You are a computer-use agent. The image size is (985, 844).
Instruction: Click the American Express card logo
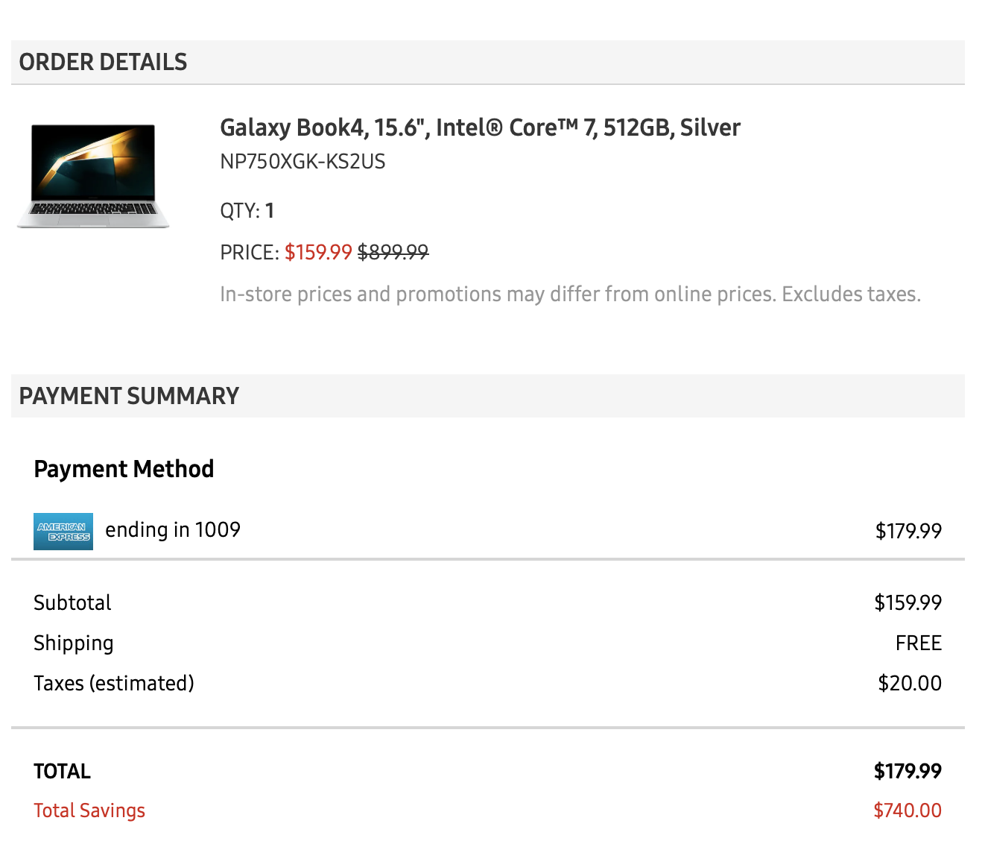pos(63,531)
